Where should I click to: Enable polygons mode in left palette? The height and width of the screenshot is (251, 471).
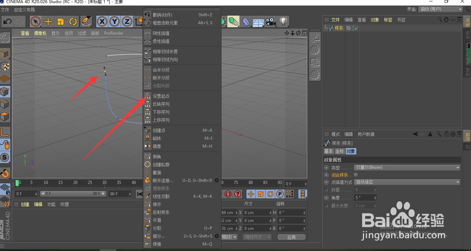pos(5,117)
